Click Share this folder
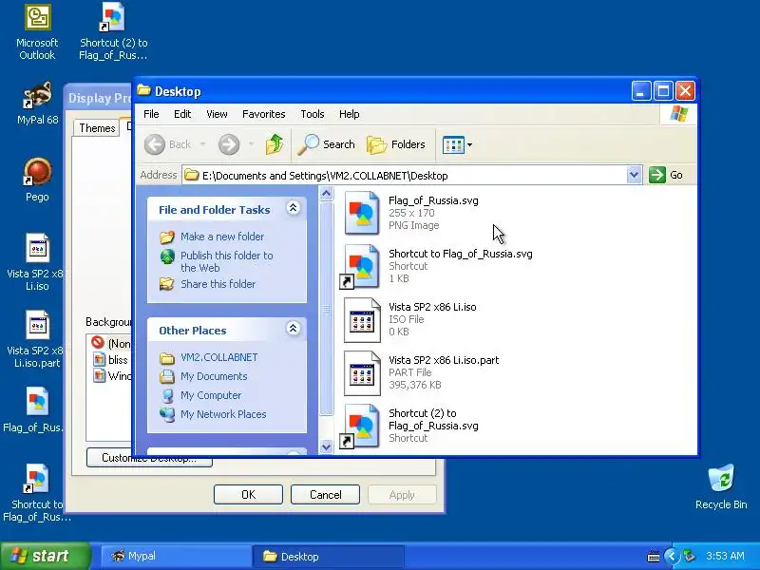 click(x=218, y=284)
